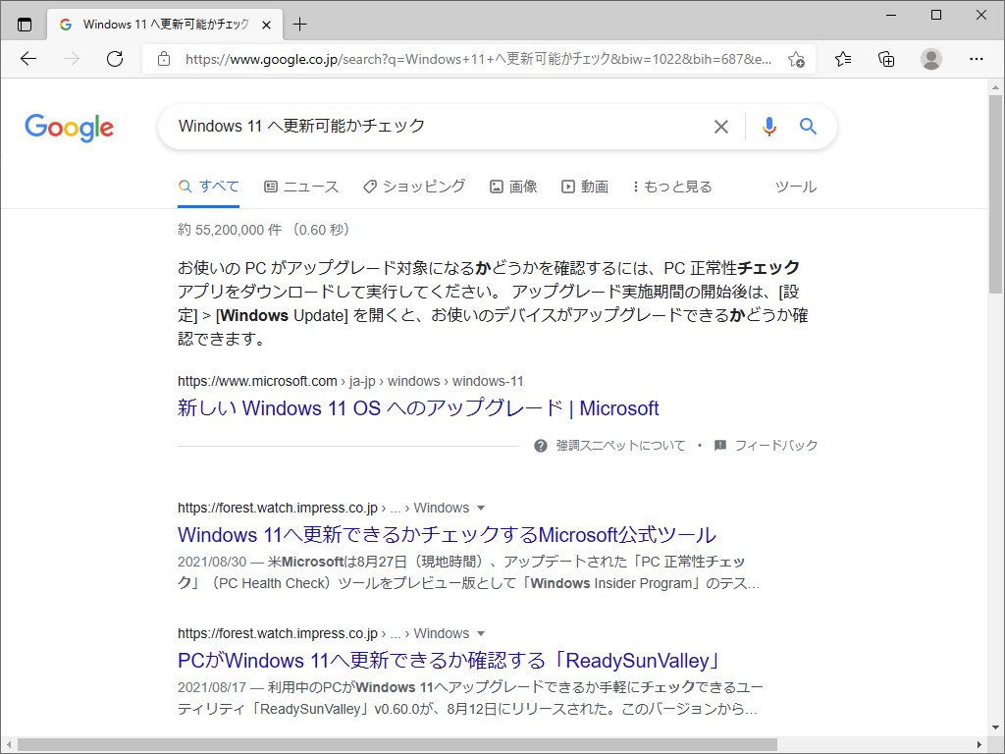Switch to the 画像 search tab
The height and width of the screenshot is (754, 1005).
point(513,186)
